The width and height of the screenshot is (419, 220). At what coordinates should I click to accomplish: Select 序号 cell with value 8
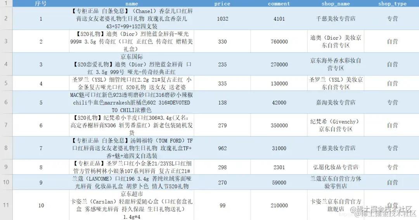[41, 167]
